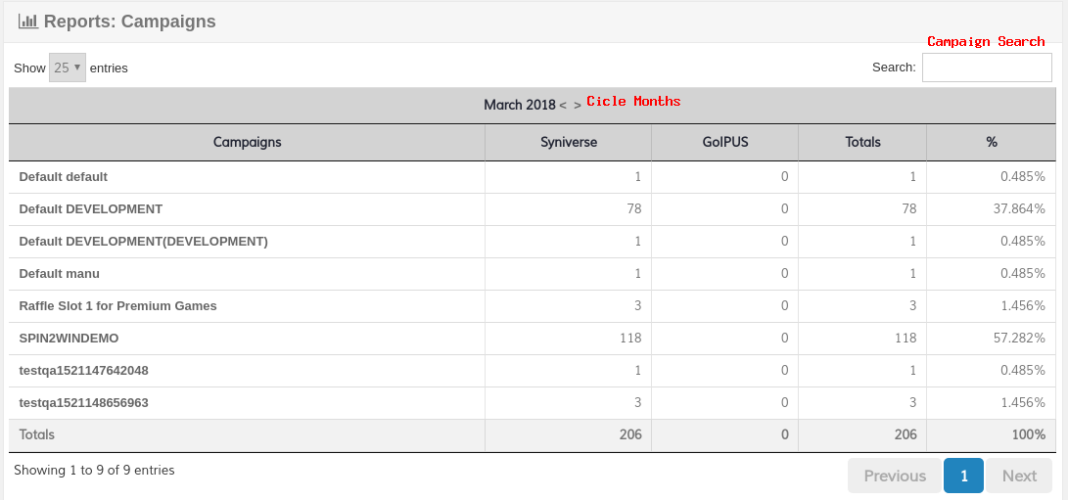This screenshot has width=1068, height=500.
Task: Click the bar chart Reports icon
Action: [x=28, y=21]
